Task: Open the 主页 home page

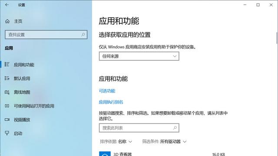Action: pyautogui.click(x=18, y=21)
